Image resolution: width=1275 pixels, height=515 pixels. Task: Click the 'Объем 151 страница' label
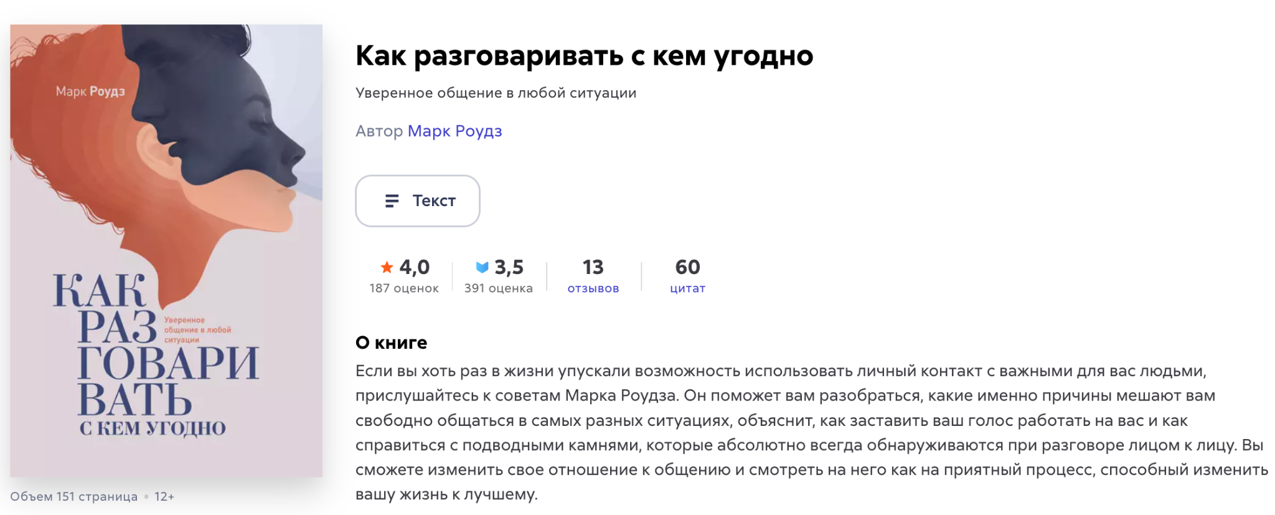pyautogui.click(x=73, y=496)
